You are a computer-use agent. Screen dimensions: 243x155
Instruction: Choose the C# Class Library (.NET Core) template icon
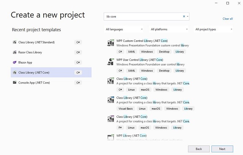(x=110, y=81)
